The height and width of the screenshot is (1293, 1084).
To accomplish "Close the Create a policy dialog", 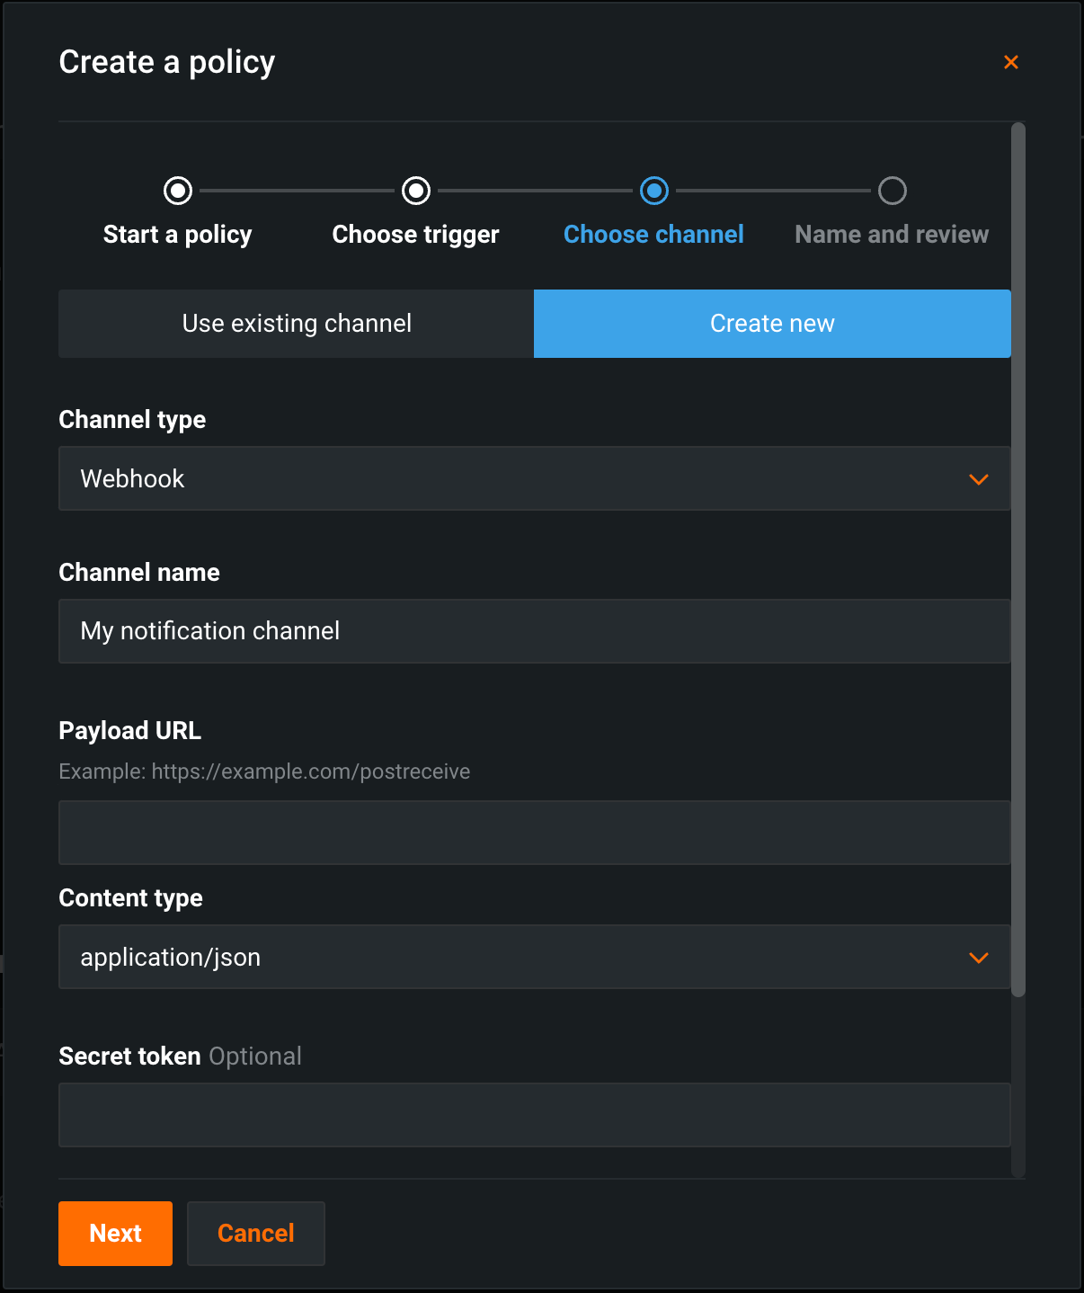I will point(1011,62).
